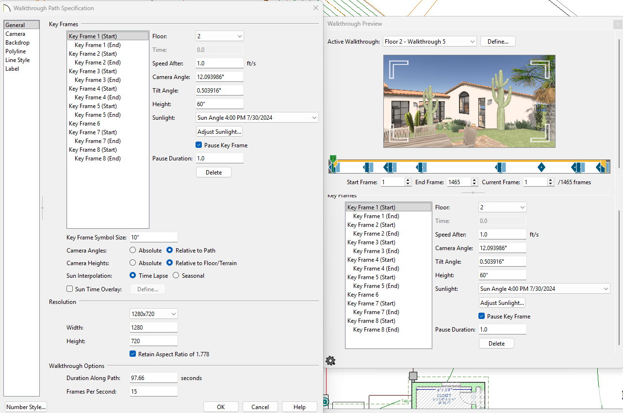Open the Active Walkthrough dropdown
The height and width of the screenshot is (413, 623).
click(429, 42)
